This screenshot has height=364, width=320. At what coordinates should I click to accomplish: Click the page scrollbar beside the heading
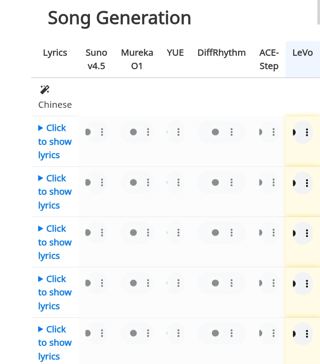319,12
